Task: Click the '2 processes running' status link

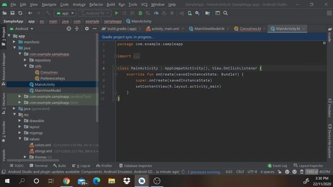Action: (x=204, y=172)
